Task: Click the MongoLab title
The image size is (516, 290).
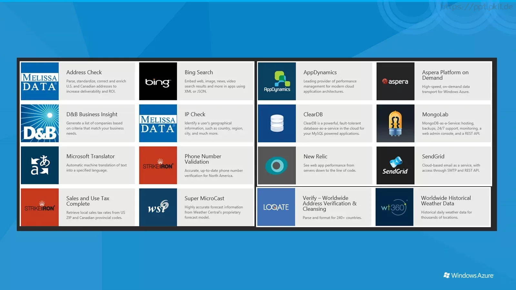Action: tap(435, 114)
